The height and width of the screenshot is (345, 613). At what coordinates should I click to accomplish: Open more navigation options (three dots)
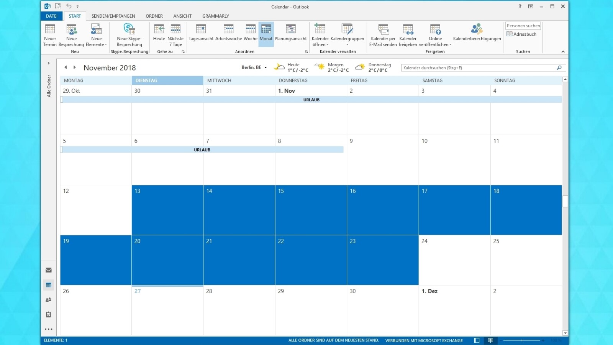click(x=49, y=329)
